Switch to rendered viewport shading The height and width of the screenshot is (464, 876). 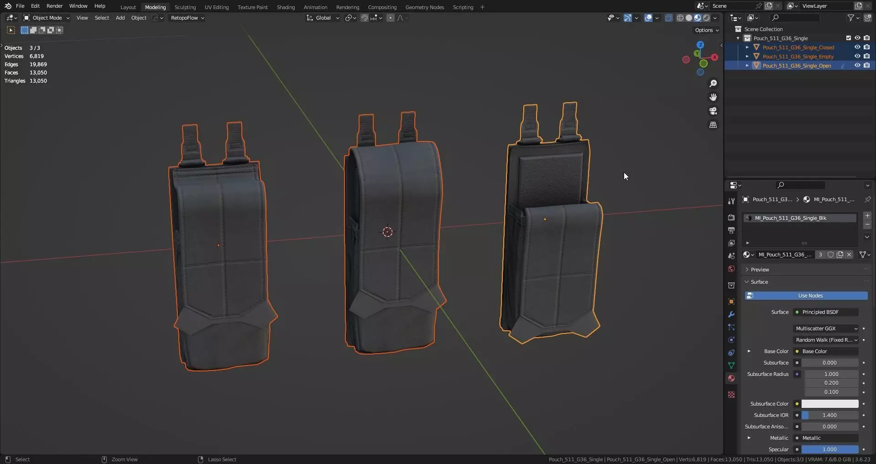pos(706,18)
